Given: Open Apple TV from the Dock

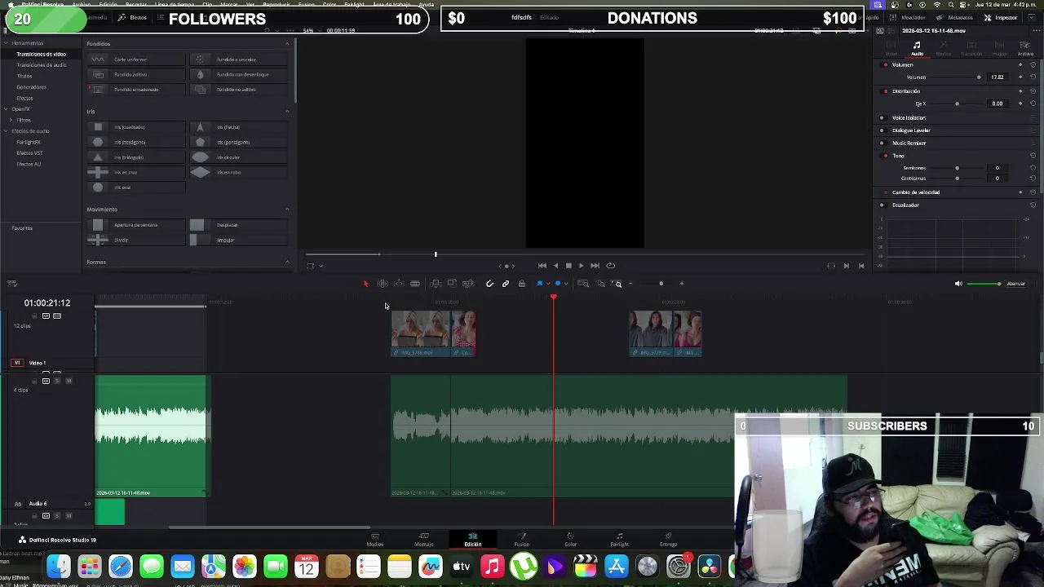Looking at the screenshot, I should tap(462, 566).
